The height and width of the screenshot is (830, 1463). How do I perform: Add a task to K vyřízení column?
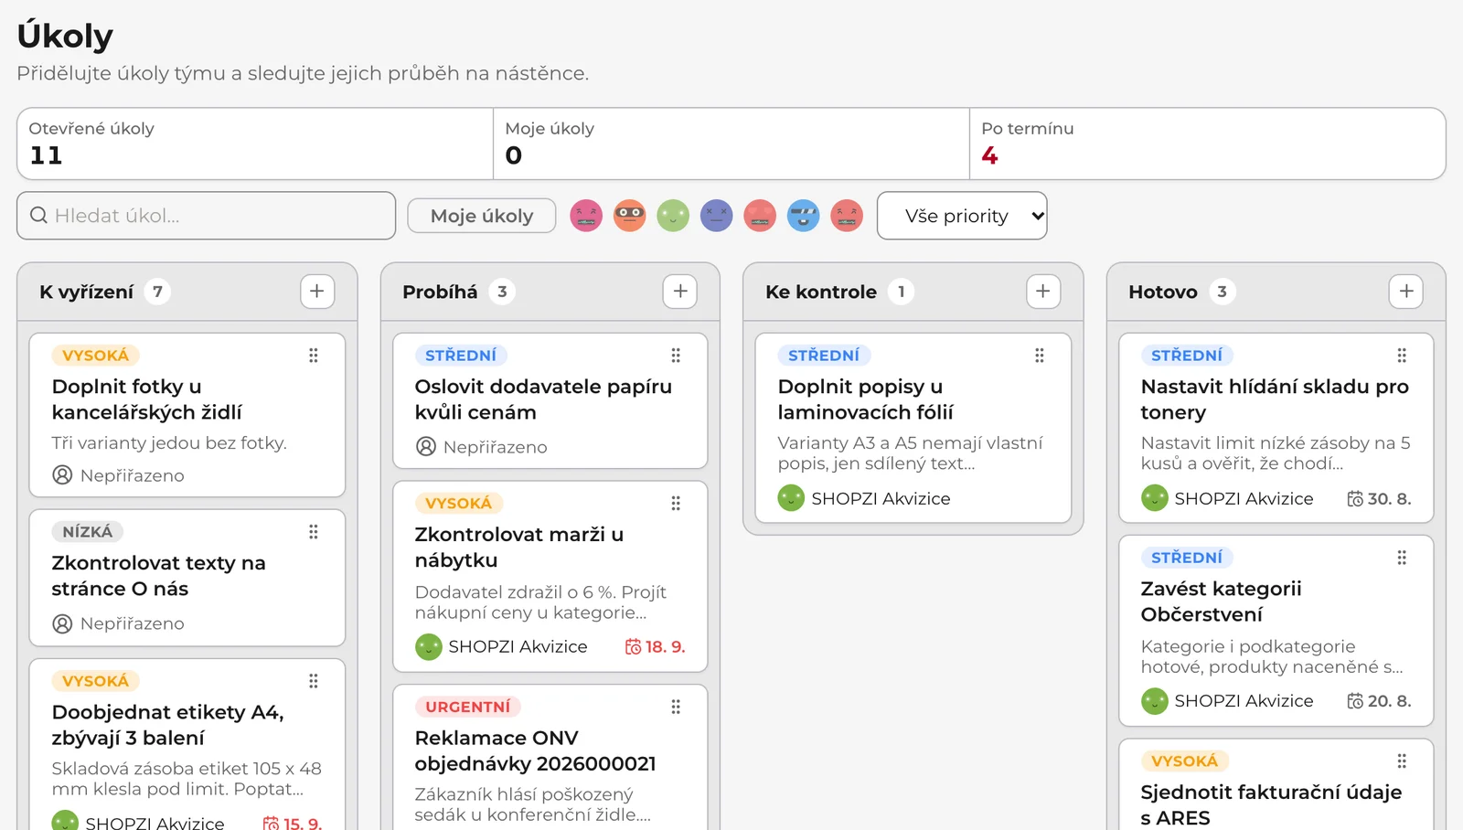[x=317, y=292]
